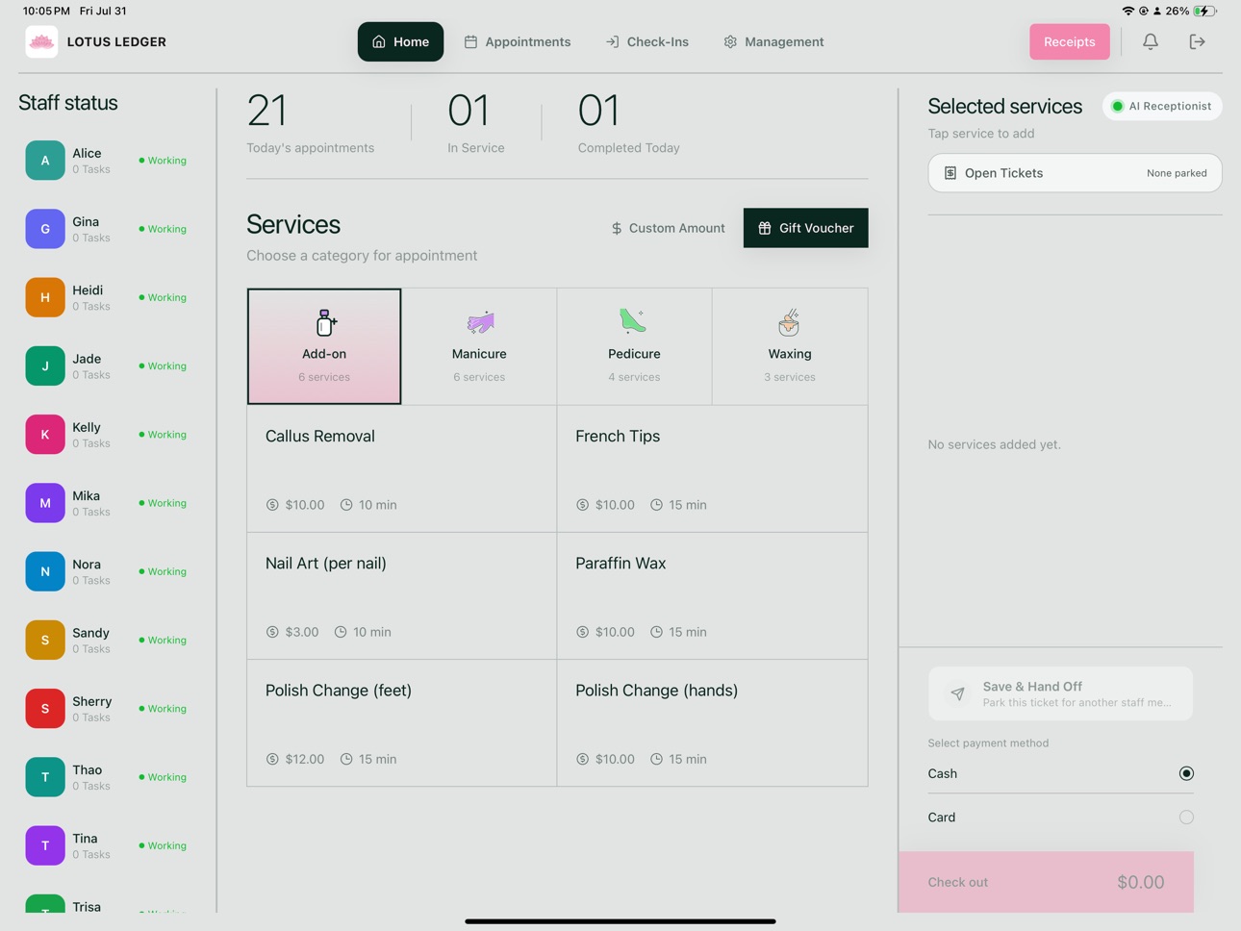Click the Wi-Fi status icon
The width and height of the screenshot is (1241, 931).
pos(1127,11)
